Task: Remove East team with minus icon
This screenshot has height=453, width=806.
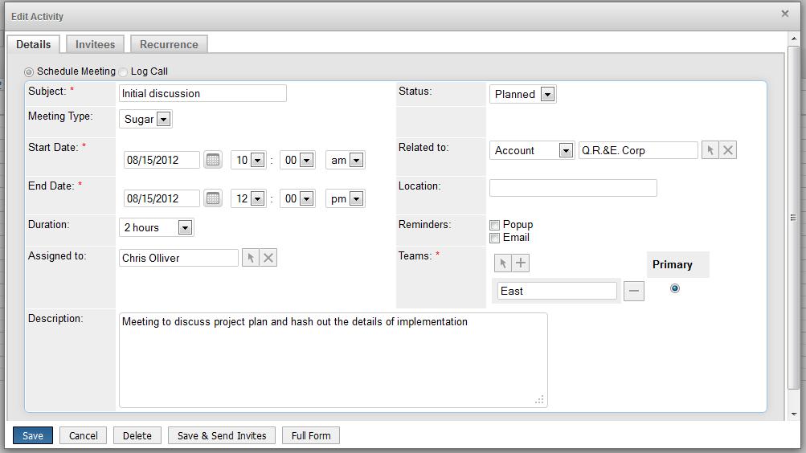Action: [x=634, y=292]
